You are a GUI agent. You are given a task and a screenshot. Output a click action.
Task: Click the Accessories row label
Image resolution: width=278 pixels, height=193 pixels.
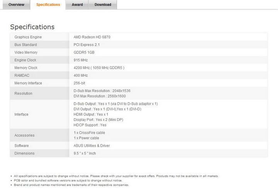click(x=24, y=135)
